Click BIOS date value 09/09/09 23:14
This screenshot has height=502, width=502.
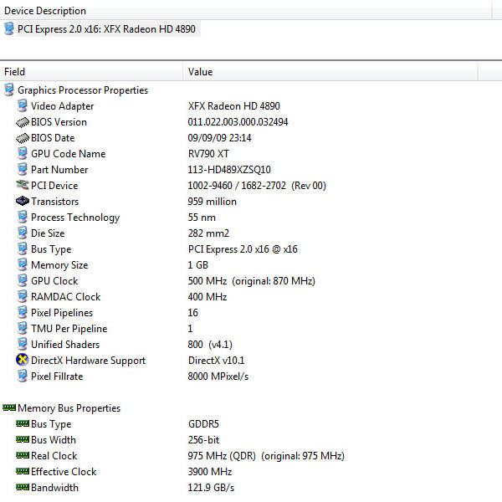[x=219, y=138]
